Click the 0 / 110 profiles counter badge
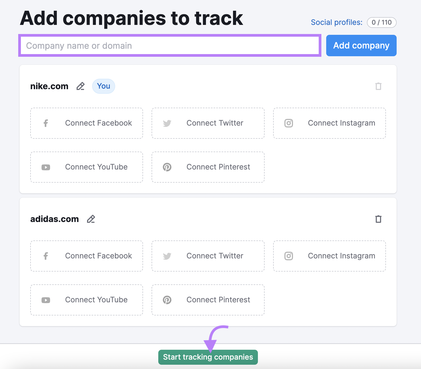Screen dimensions: 421x369 382,22
